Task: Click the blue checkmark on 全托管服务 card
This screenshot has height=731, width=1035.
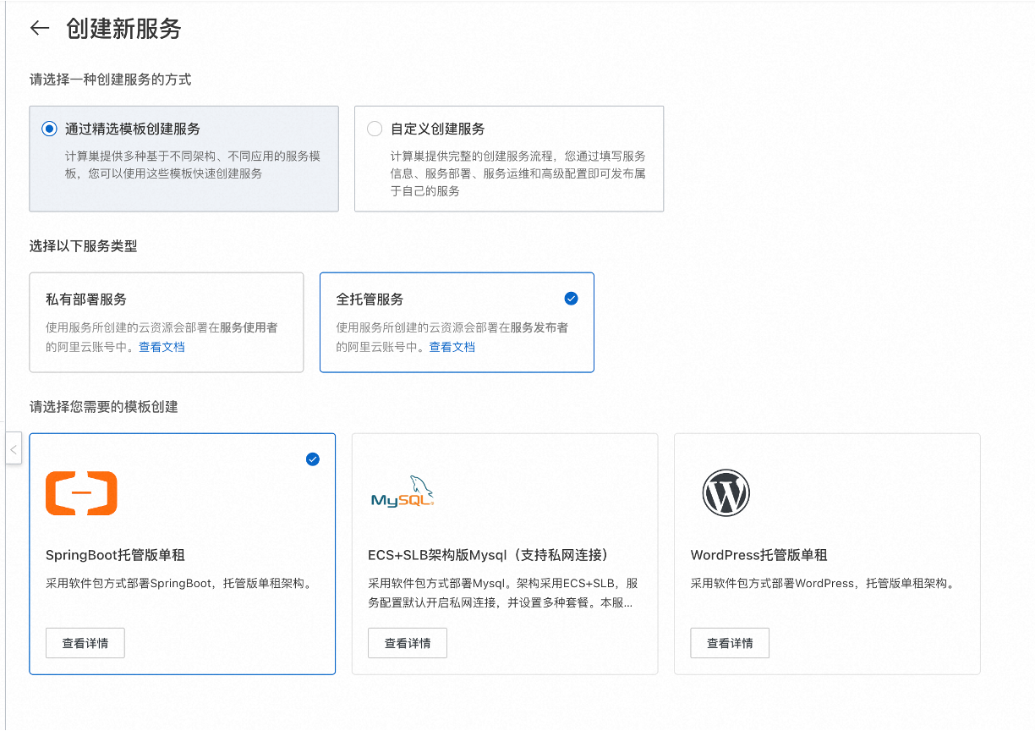Action: pyautogui.click(x=571, y=298)
